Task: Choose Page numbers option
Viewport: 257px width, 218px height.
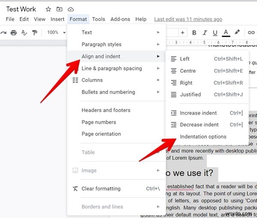Action: (117, 122)
